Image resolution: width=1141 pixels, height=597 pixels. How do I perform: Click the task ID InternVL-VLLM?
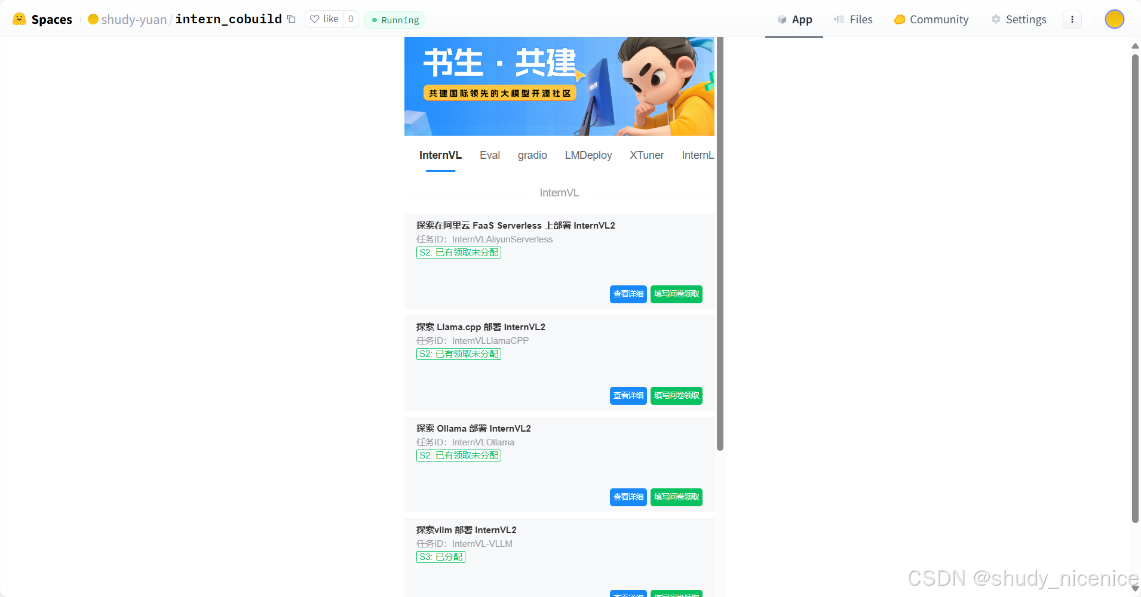tap(482, 544)
